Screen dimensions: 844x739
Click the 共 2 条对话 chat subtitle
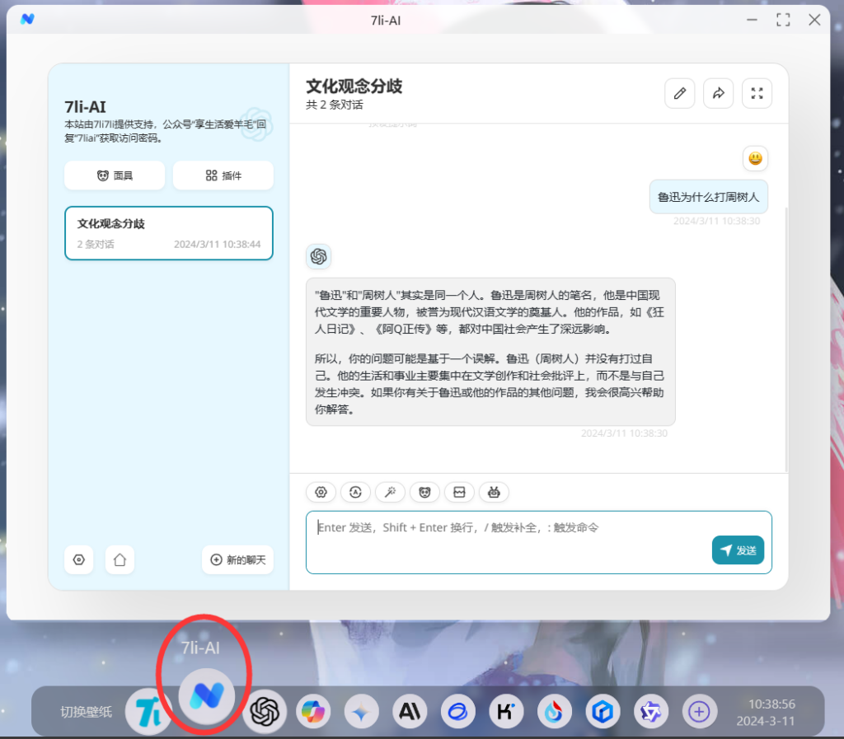click(335, 105)
